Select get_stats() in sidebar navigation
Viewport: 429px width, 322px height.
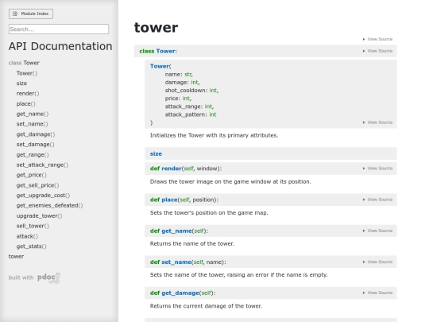pyautogui.click(x=31, y=246)
